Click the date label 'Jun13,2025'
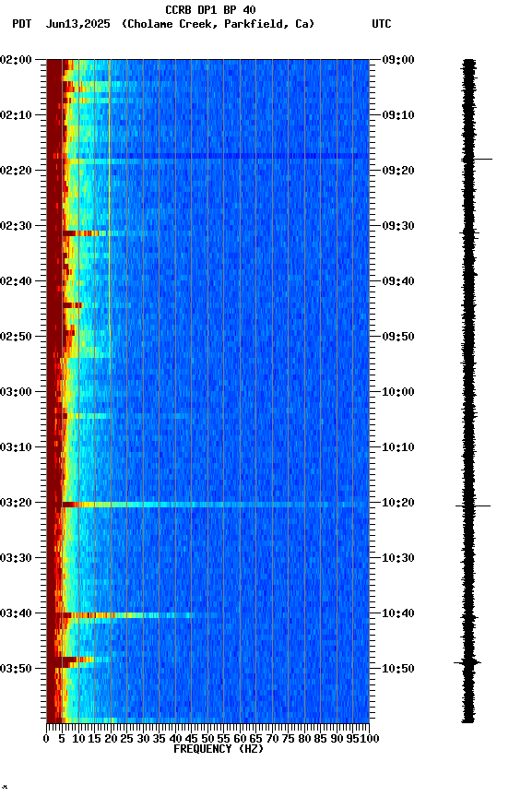 click(x=77, y=24)
